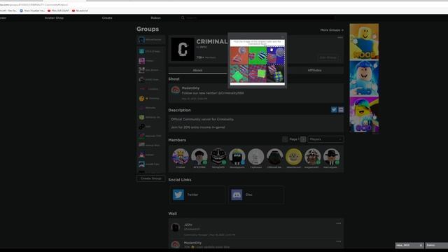Open options for first wall post

[x=339, y=223]
